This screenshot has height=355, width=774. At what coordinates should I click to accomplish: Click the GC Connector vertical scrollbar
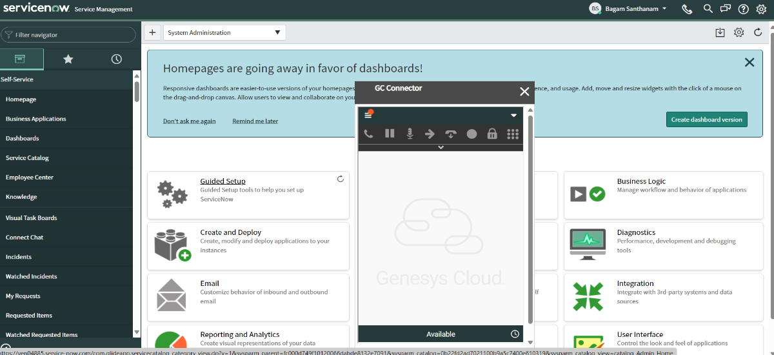coord(531,219)
